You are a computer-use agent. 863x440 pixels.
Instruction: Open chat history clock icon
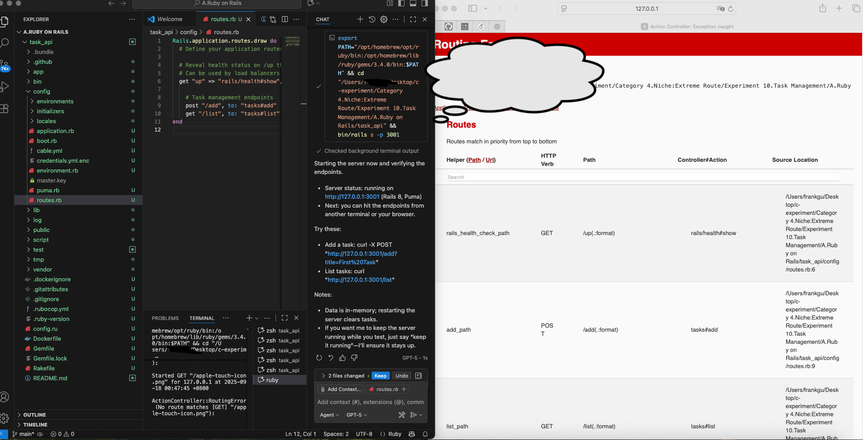(x=372, y=19)
